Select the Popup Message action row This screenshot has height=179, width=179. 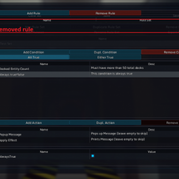click(x=89, y=134)
